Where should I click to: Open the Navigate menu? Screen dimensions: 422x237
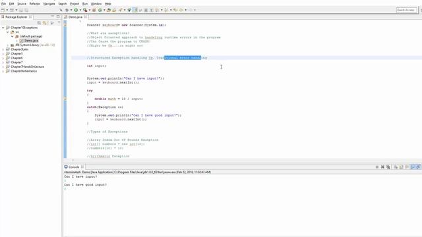click(49, 4)
